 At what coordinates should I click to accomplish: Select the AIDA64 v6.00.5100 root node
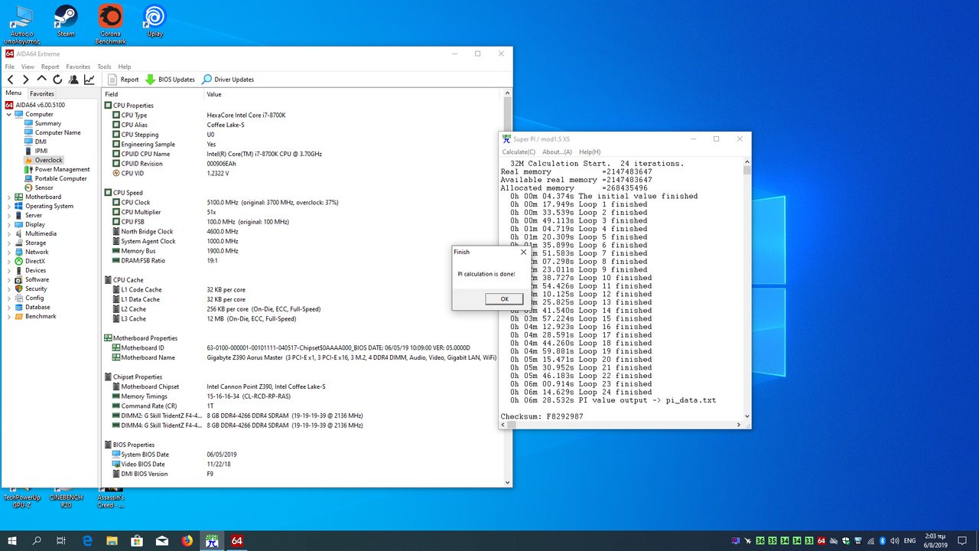tap(35, 105)
